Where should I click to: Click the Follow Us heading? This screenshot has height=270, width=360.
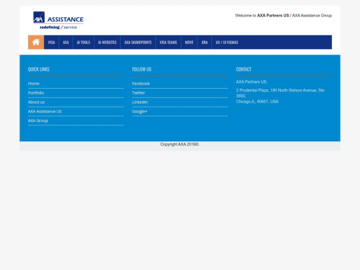coord(141,69)
